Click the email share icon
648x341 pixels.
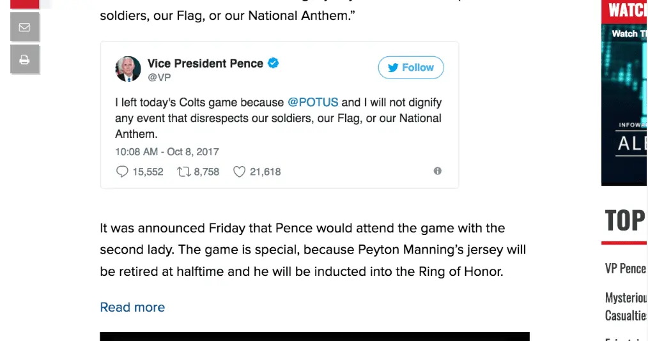[25, 27]
